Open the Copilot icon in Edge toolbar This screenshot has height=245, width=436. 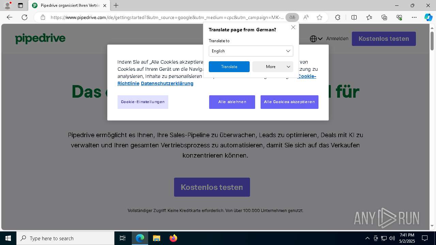[428, 17]
